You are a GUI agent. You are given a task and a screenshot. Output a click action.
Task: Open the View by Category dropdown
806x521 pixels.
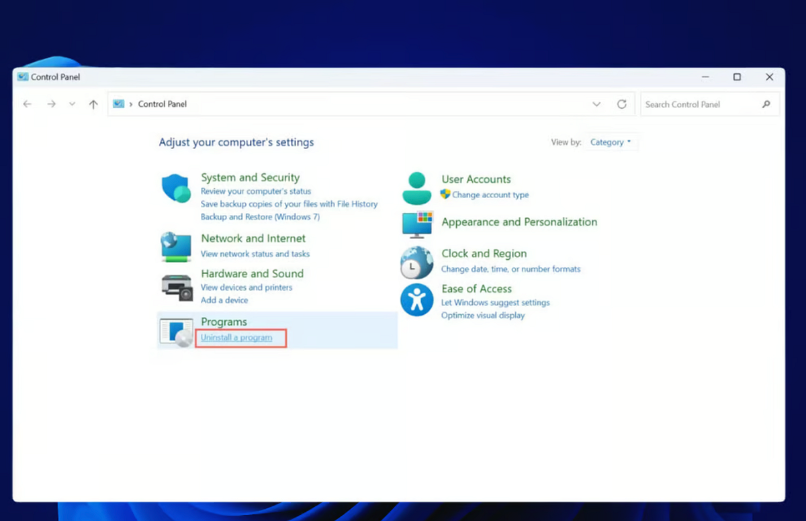click(x=611, y=142)
